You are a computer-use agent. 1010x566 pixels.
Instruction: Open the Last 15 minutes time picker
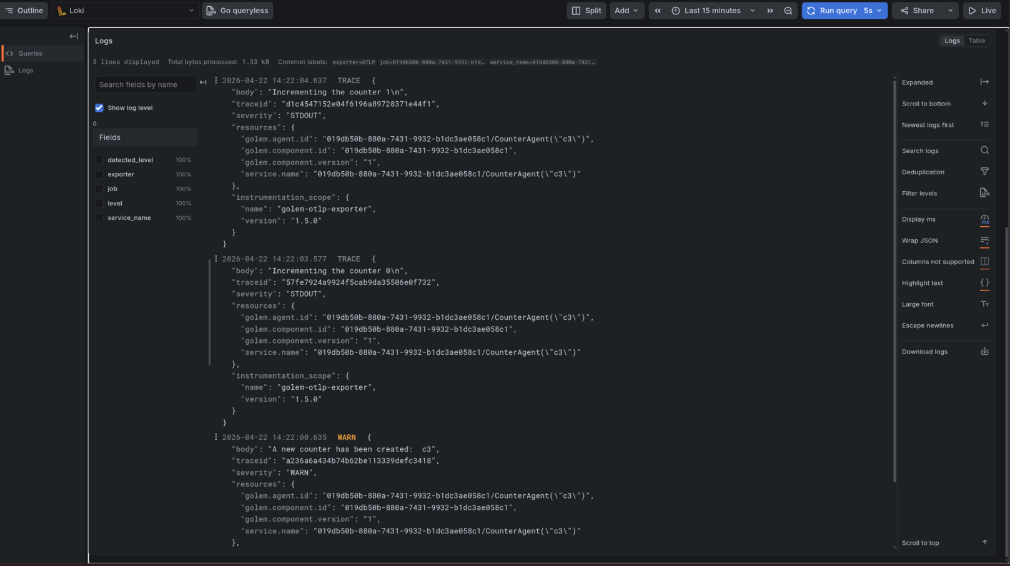(x=713, y=11)
